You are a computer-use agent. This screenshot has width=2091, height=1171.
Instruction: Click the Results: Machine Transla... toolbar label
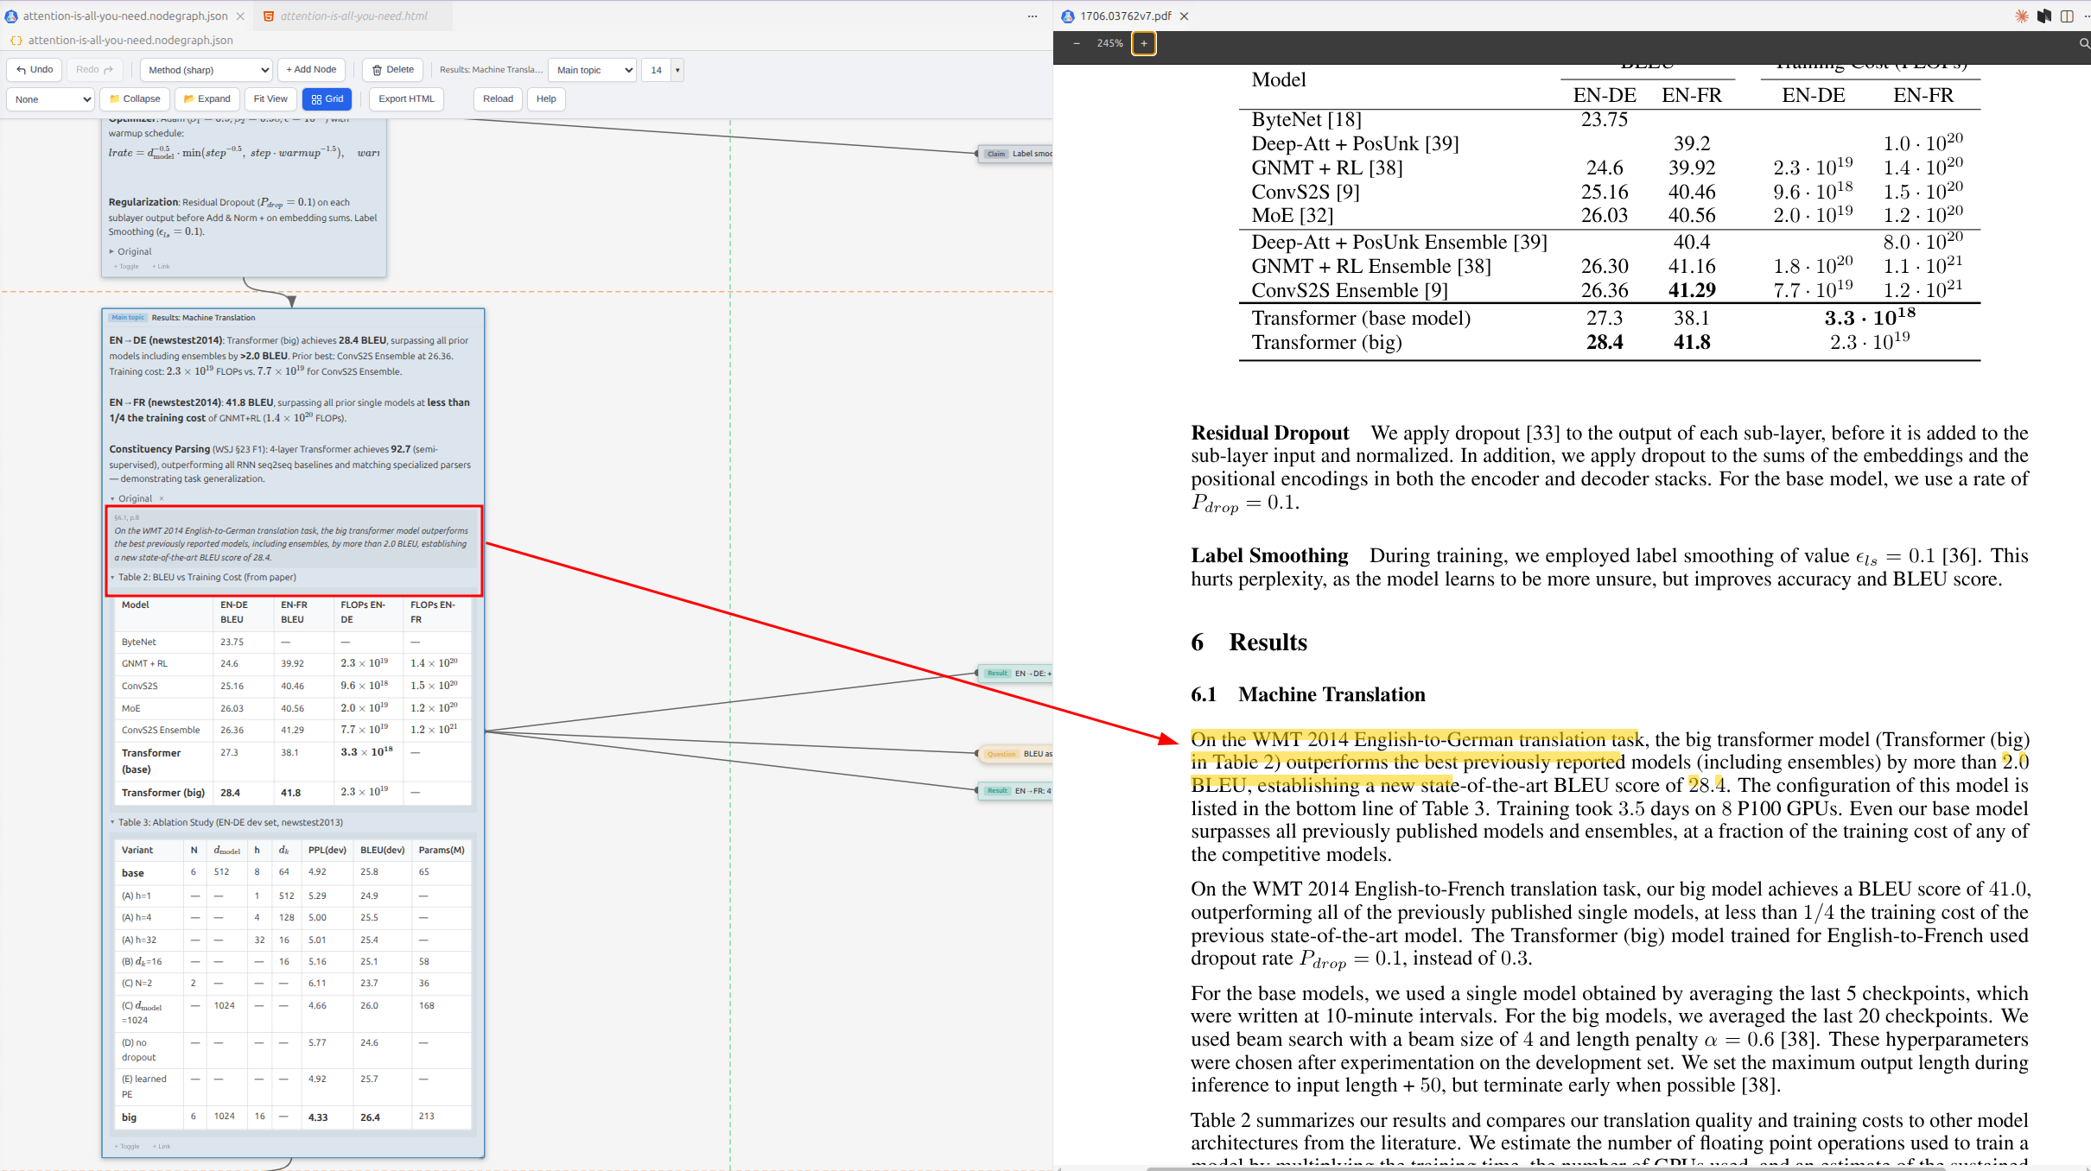tap(491, 70)
